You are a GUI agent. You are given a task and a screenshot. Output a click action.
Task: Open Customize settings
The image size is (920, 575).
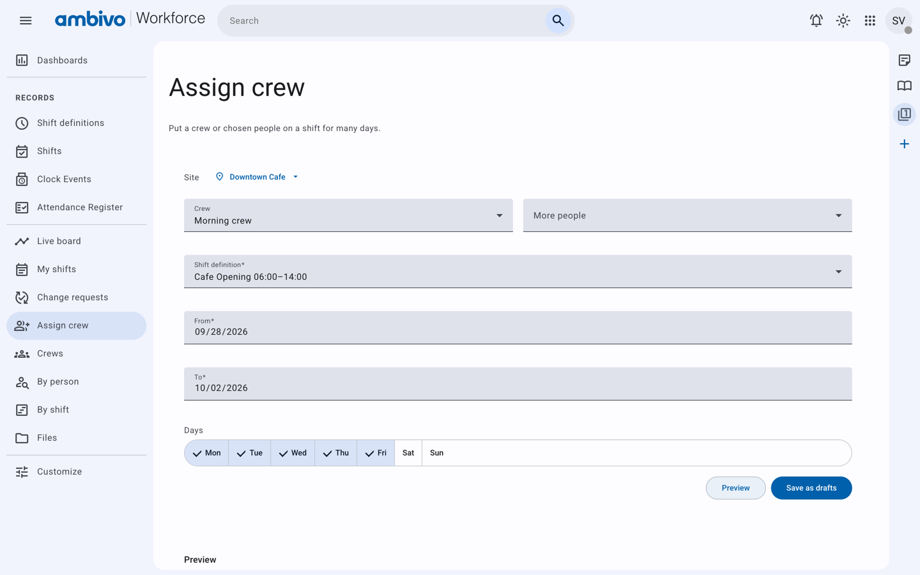pos(76,471)
